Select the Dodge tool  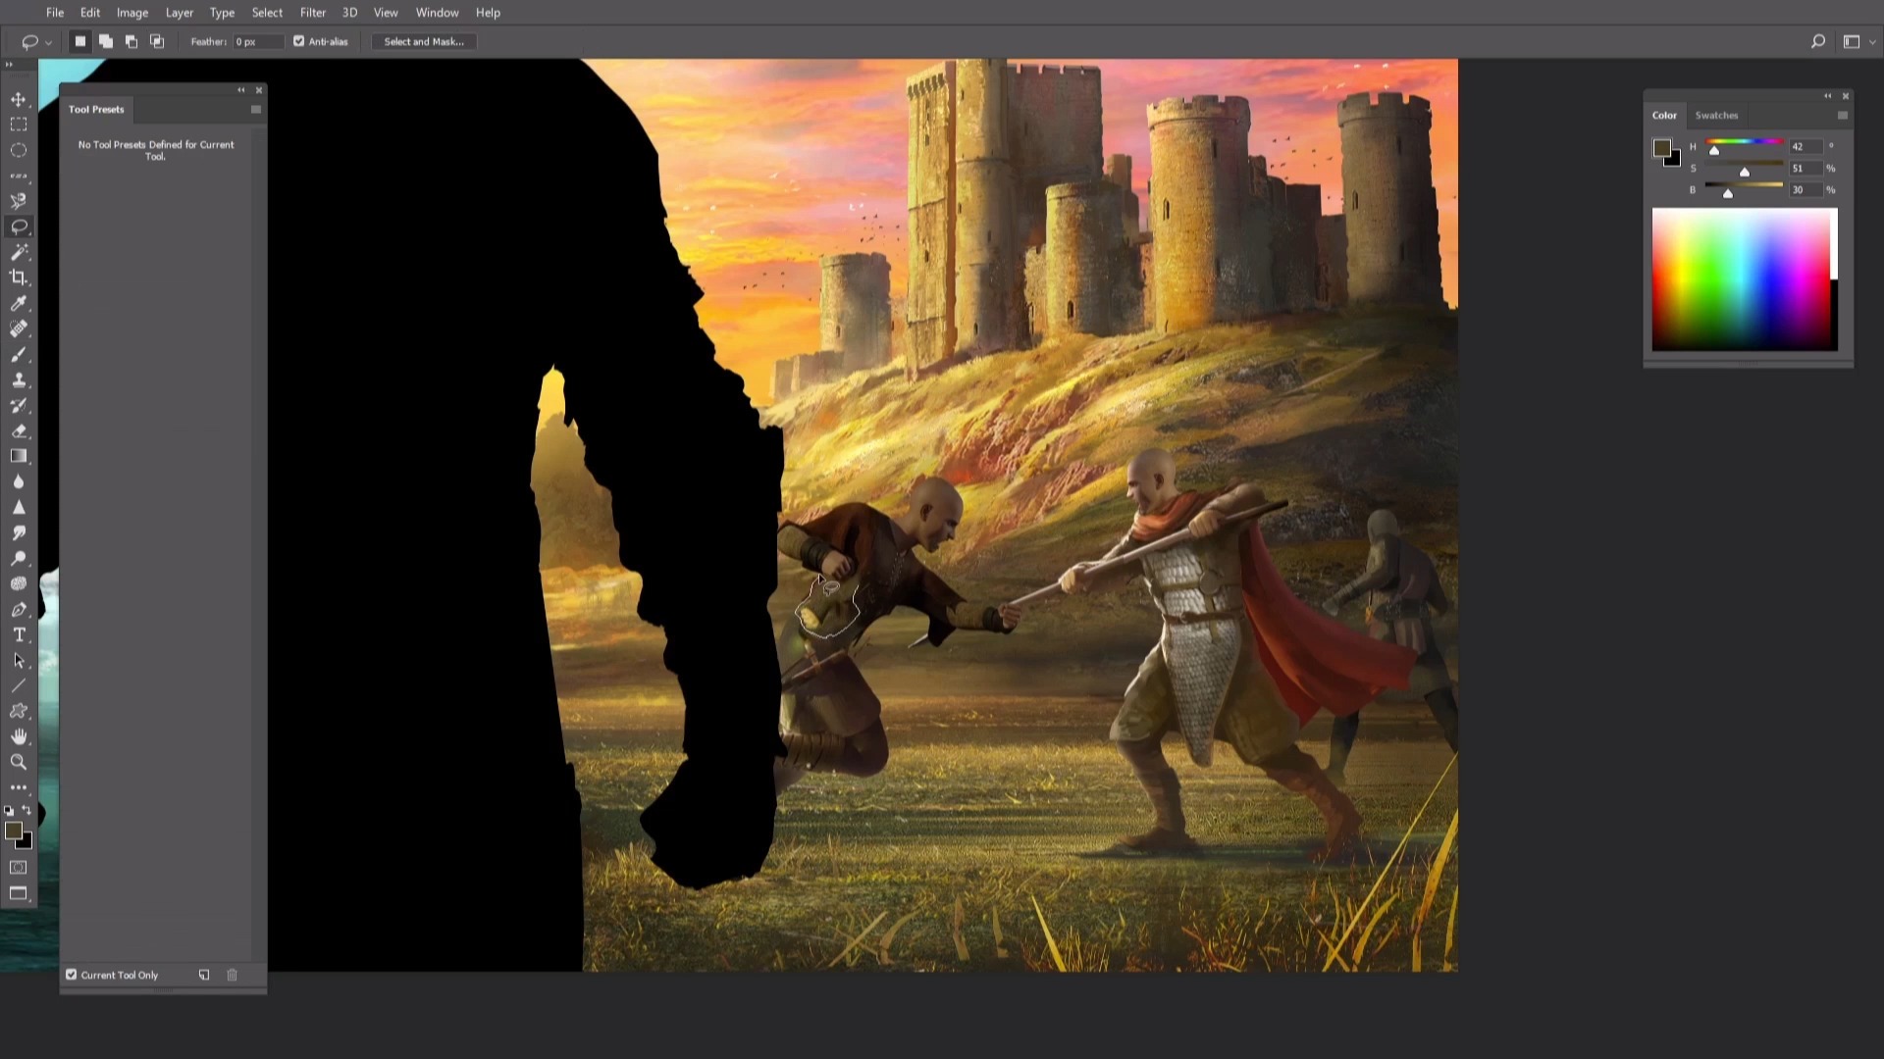19,558
